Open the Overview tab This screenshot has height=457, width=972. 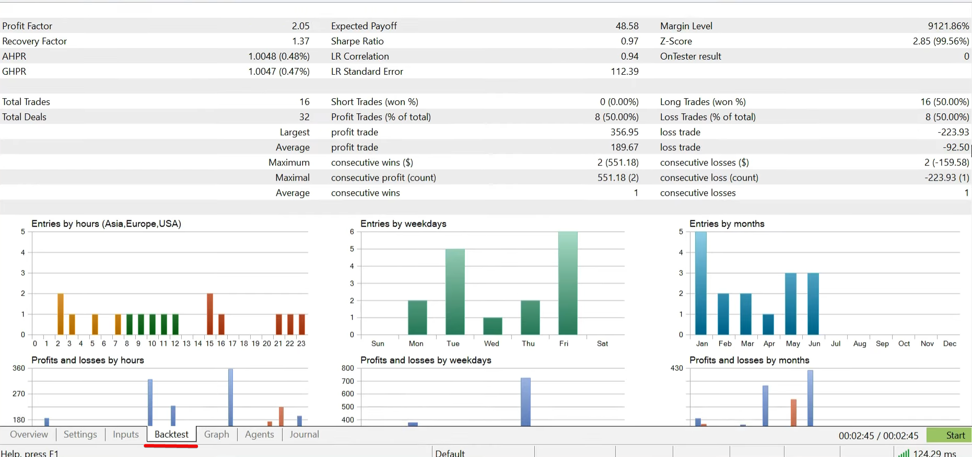click(29, 435)
